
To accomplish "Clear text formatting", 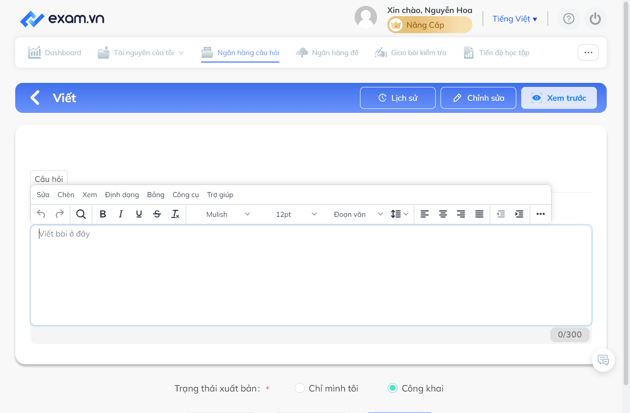I will (175, 214).
